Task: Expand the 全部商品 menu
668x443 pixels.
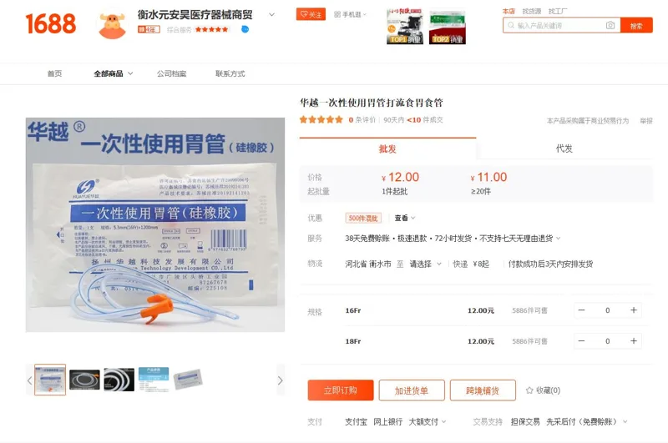Action: coord(114,73)
